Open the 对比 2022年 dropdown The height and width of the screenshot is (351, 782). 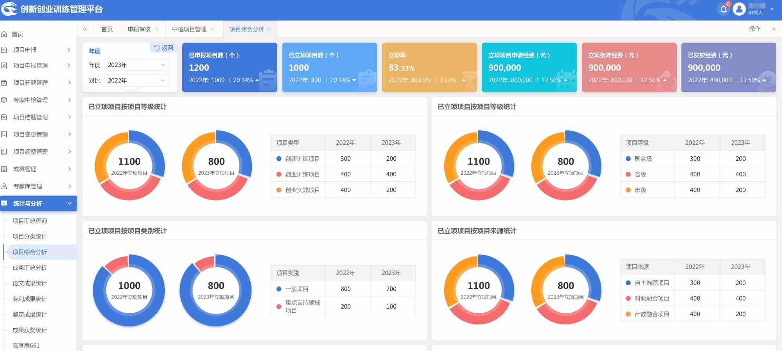pos(136,81)
